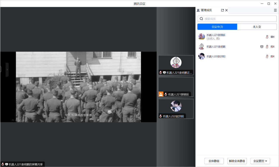Click the 全体静音 button

click(214, 161)
